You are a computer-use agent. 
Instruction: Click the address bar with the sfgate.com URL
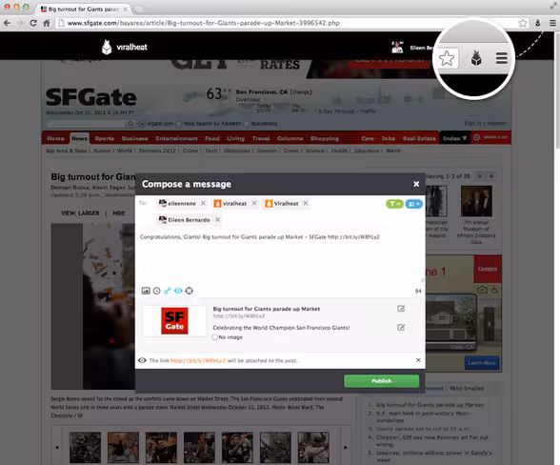[x=286, y=23]
